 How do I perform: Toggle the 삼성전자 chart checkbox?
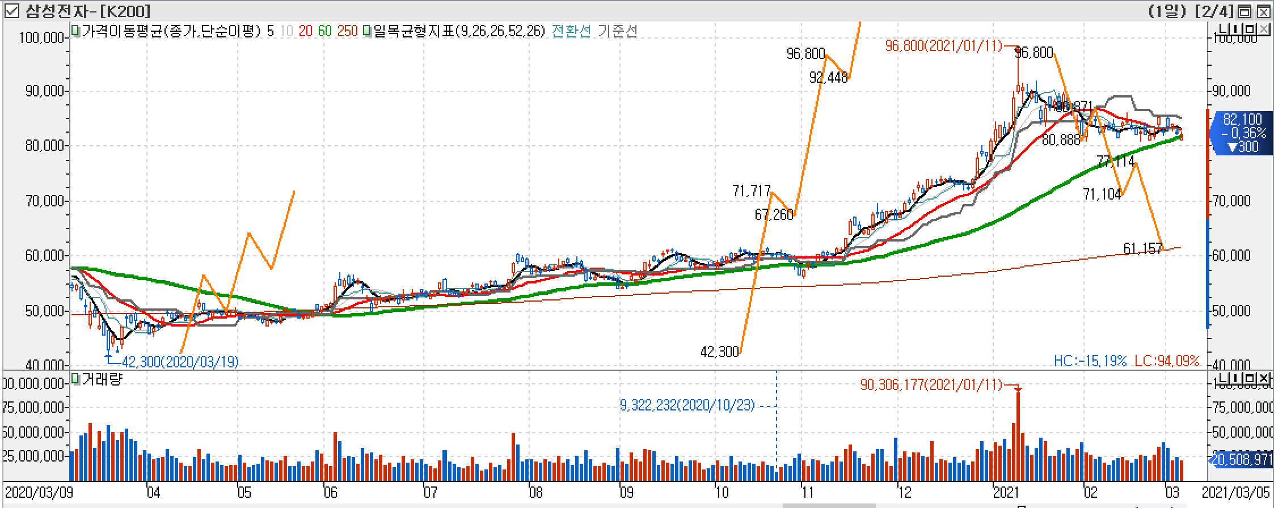(x=12, y=11)
